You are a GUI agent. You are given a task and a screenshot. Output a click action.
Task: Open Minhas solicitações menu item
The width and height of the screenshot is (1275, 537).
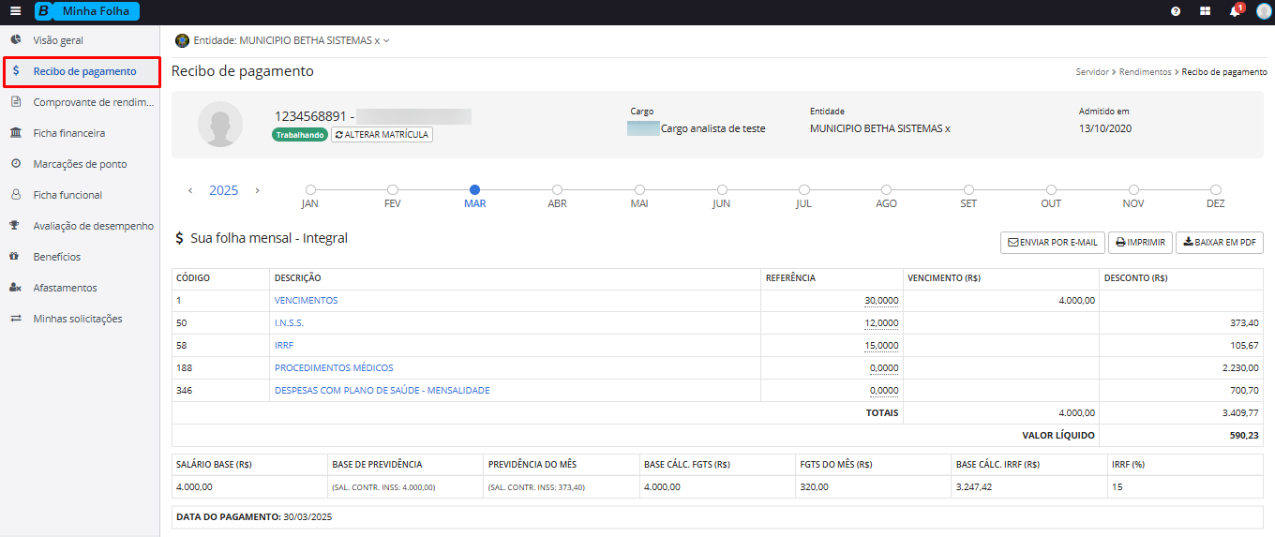click(80, 319)
